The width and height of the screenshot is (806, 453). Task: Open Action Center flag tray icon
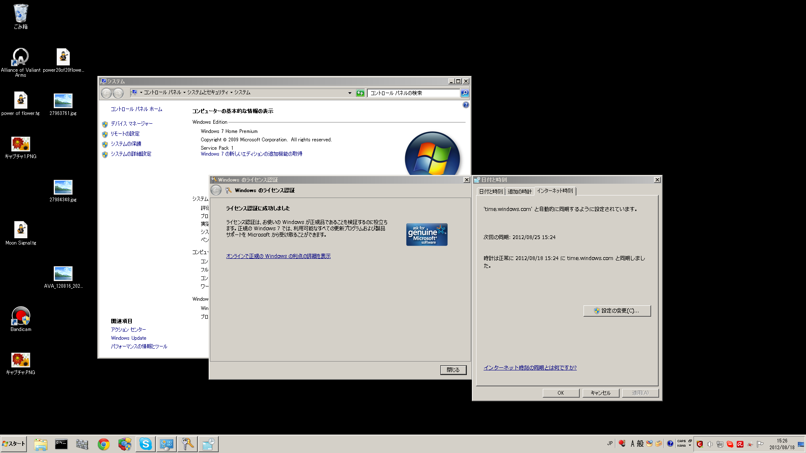coord(760,444)
